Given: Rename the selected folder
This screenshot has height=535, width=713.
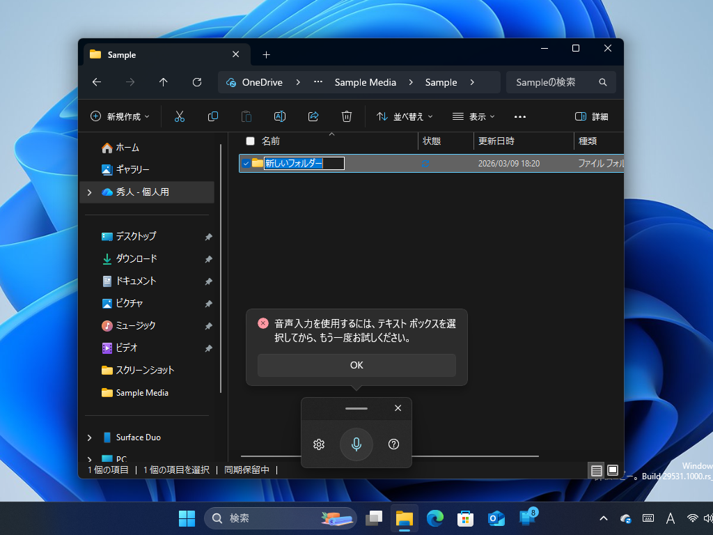Looking at the screenshot, I should coord(280,116).
